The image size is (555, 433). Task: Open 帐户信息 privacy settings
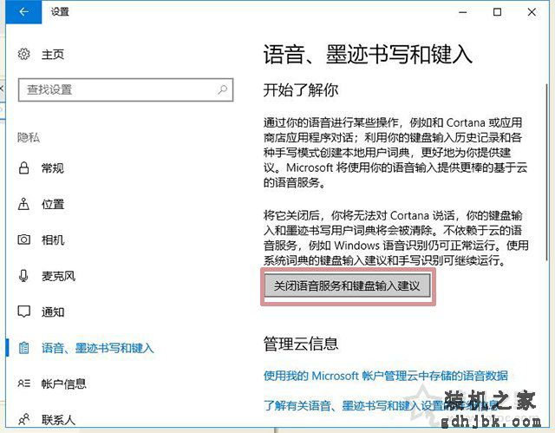63,384
